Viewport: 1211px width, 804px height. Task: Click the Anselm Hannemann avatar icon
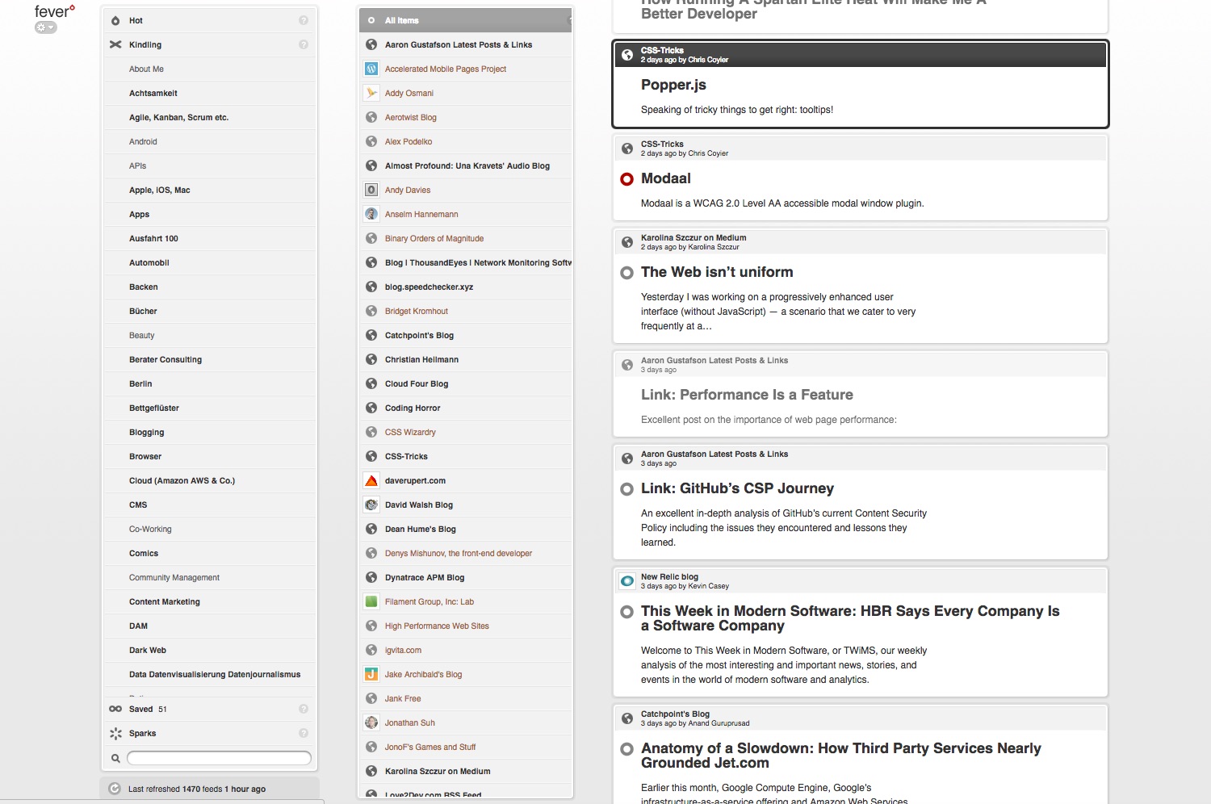click(371, 214)
